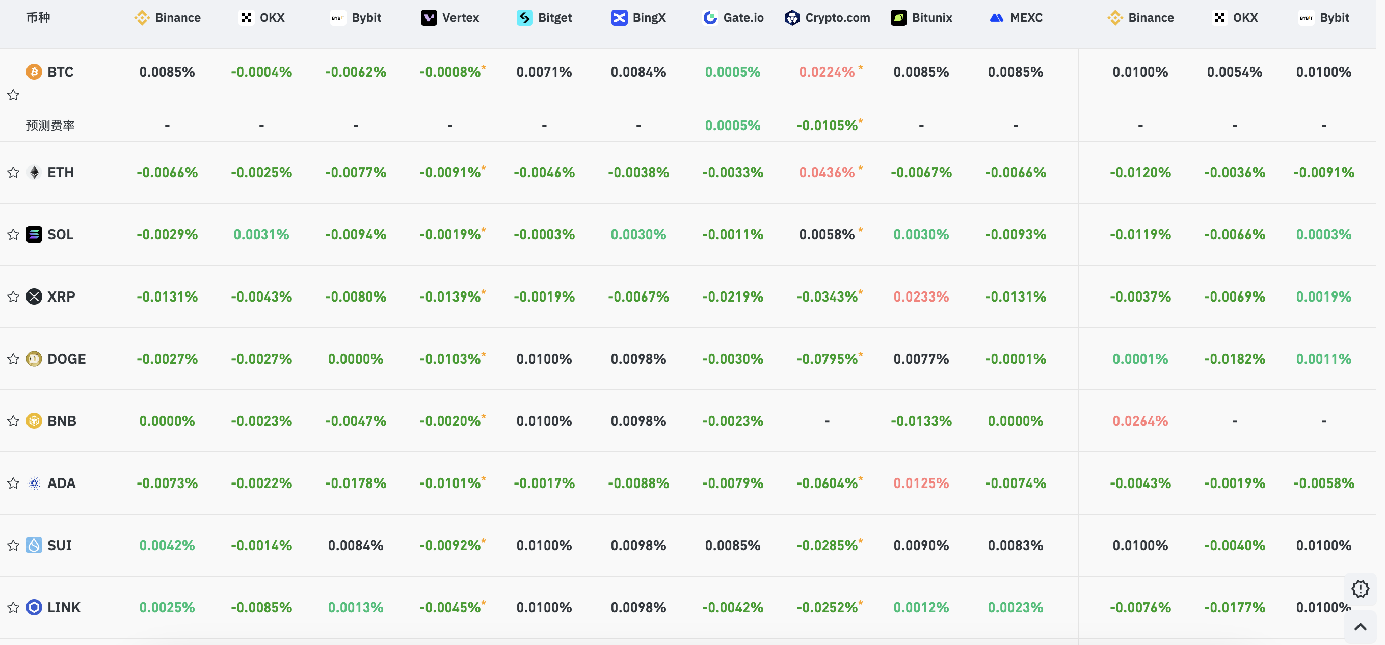This screenshot has width=1385, height=645.
Task: Click the XRP coin icon
Action: pos(34,297)
